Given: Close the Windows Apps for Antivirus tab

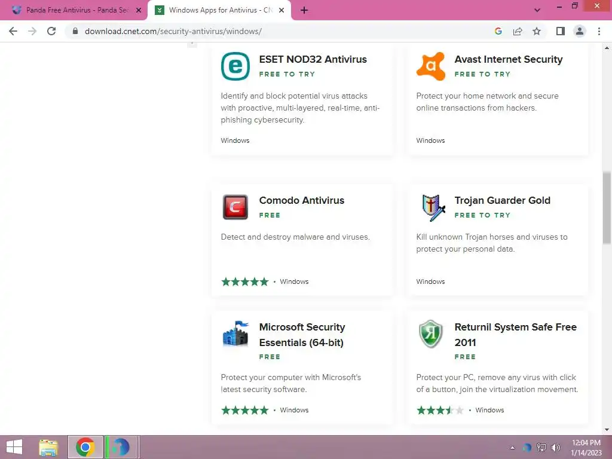Looking at the screenshot, I should [x=281, y=11].
